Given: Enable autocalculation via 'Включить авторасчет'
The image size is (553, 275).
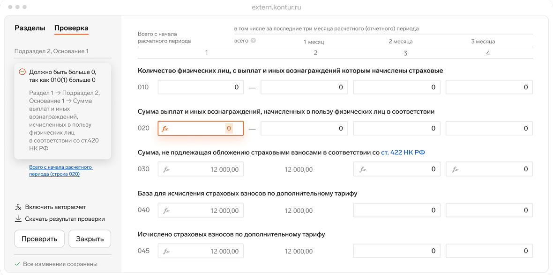Looking at the screenshot, I should click(x=55, y=207).
